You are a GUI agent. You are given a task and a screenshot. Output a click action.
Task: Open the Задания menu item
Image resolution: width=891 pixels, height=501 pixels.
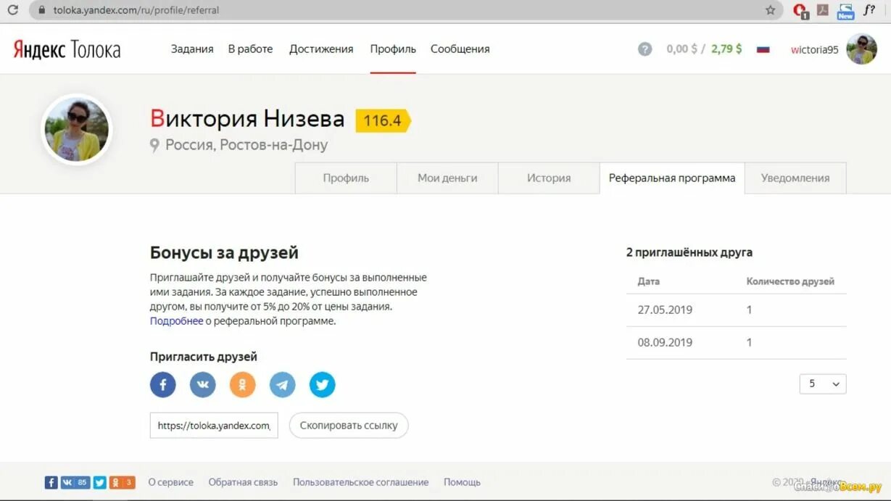pyautogui.click(x=192, y=49)
